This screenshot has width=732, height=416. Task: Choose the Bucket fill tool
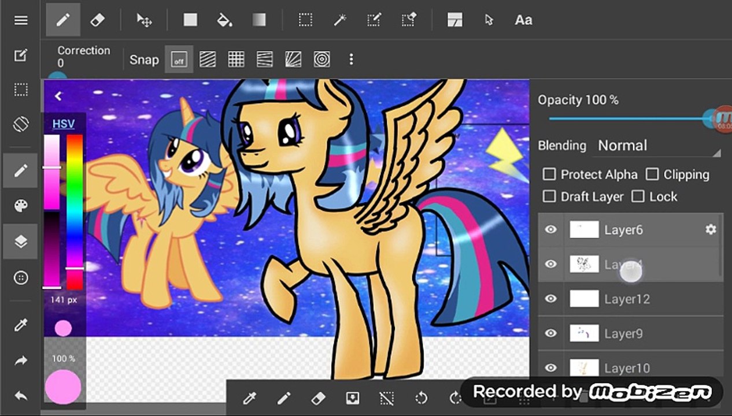click(224, 20)
